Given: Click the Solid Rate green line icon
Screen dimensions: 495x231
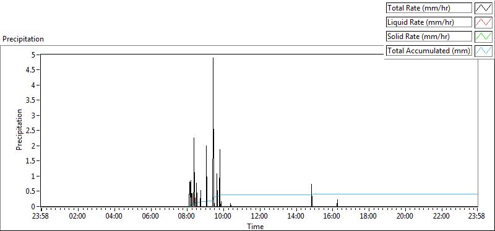Looking at the screenshot, I should [x=483, y=37].
